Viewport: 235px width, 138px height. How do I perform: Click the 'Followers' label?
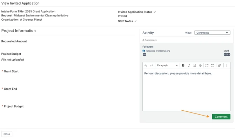(148, 47)
